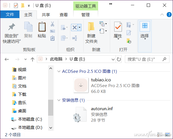Go back with the left arrow

[7, 59]
